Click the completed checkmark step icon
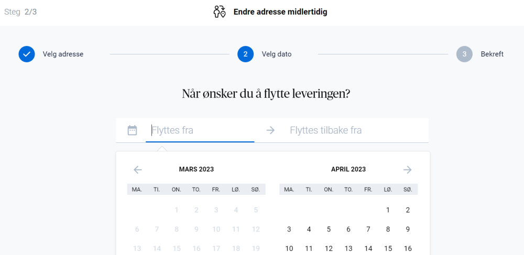The image size is (524, 255). [27, 54]
